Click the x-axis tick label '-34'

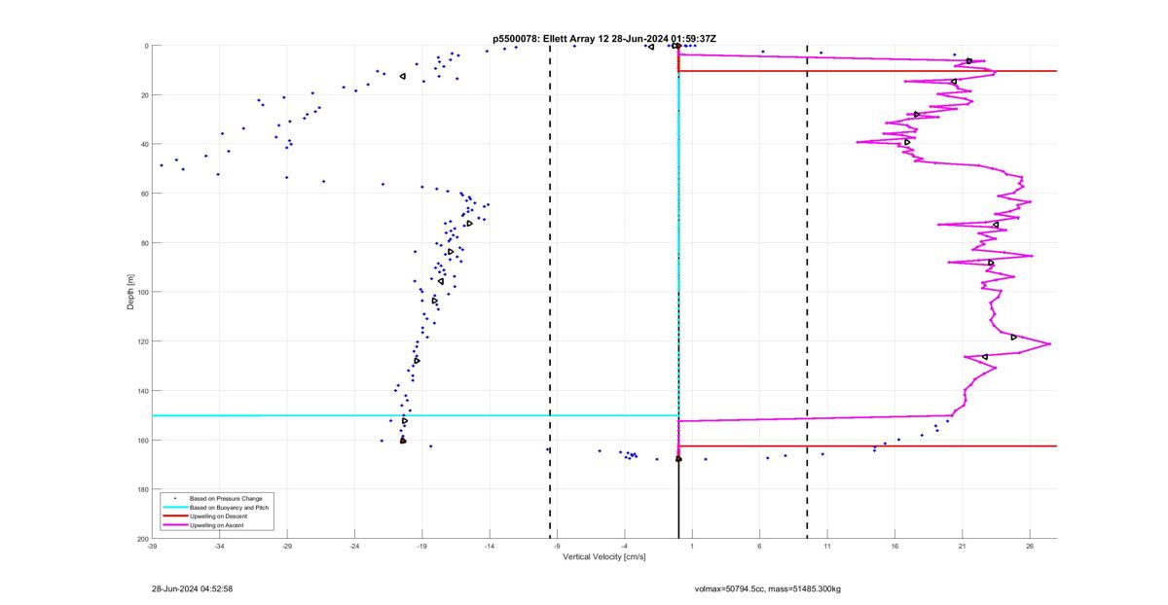[x=219, y=547]
